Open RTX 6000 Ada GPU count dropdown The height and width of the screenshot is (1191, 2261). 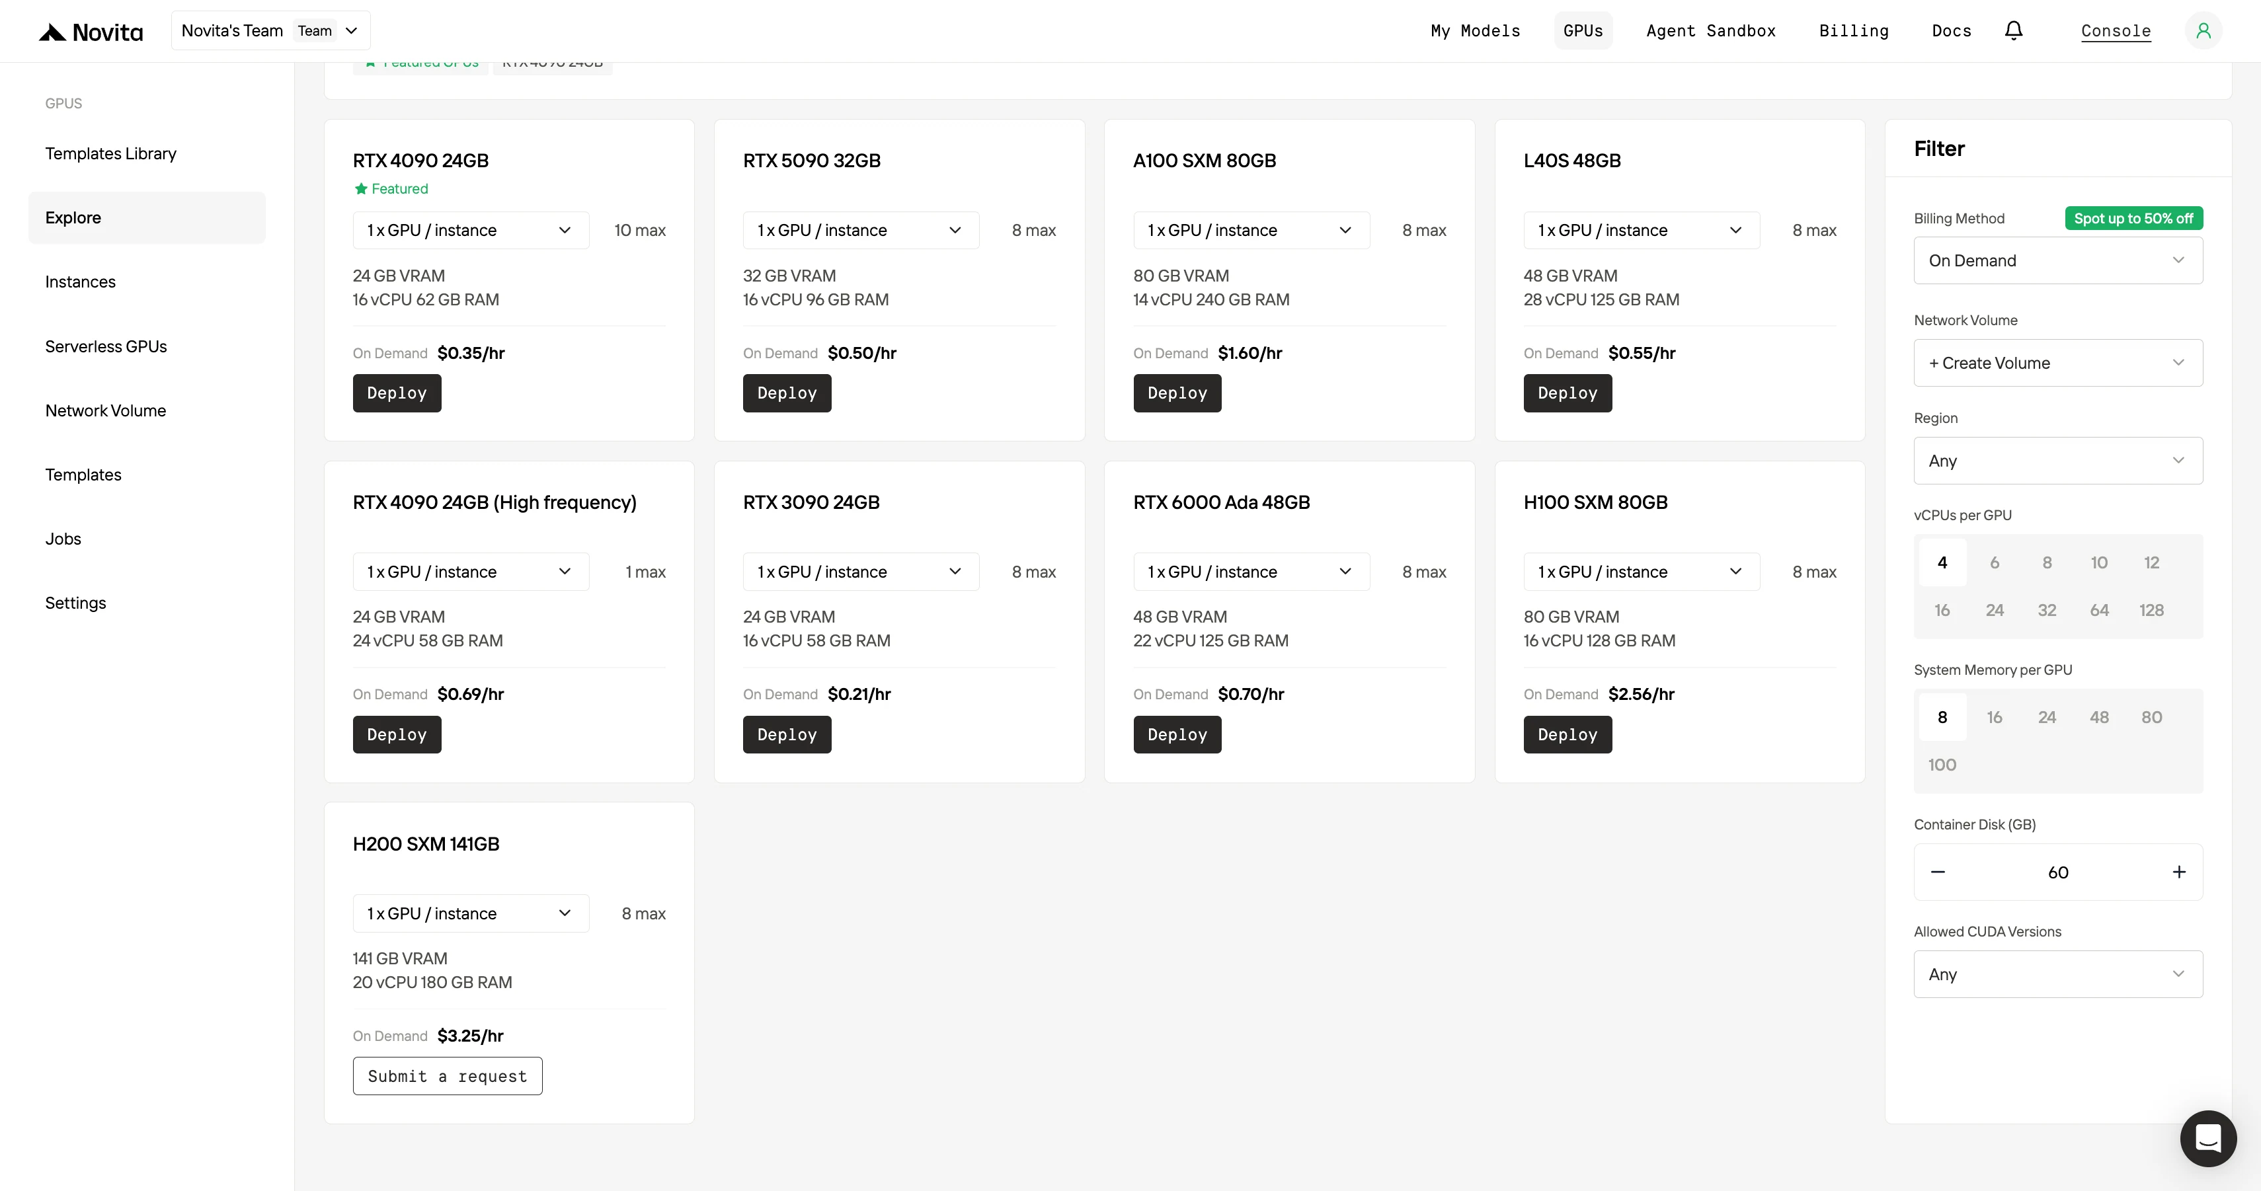pyautogui.click(x=1251, y=571)
